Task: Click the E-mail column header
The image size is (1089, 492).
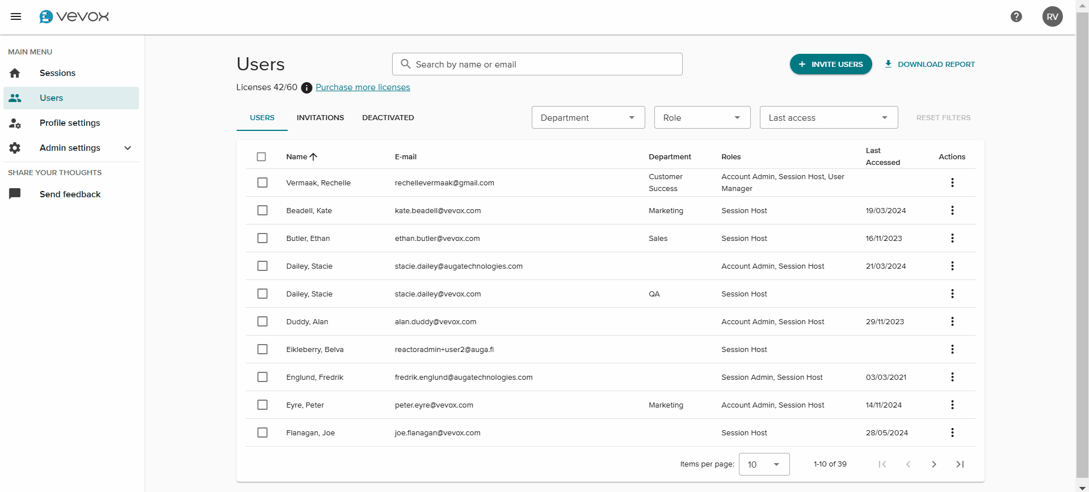Action: [406, 156]
